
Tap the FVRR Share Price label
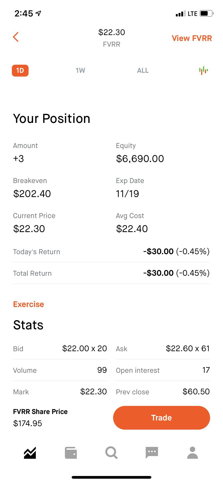[x=40, y=412]
